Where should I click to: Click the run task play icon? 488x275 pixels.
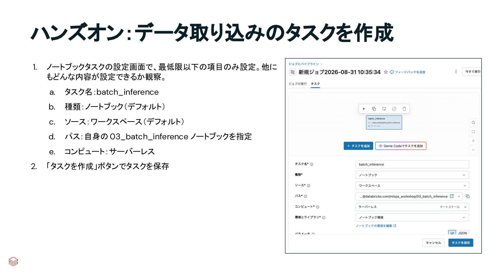(x=364, y=109)
